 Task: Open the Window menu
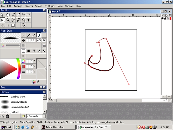(x=69, y=6)
